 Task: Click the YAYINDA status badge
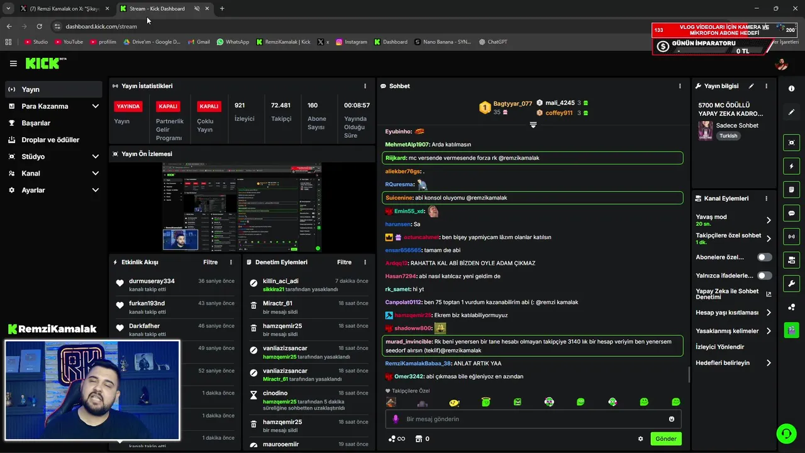128,106
